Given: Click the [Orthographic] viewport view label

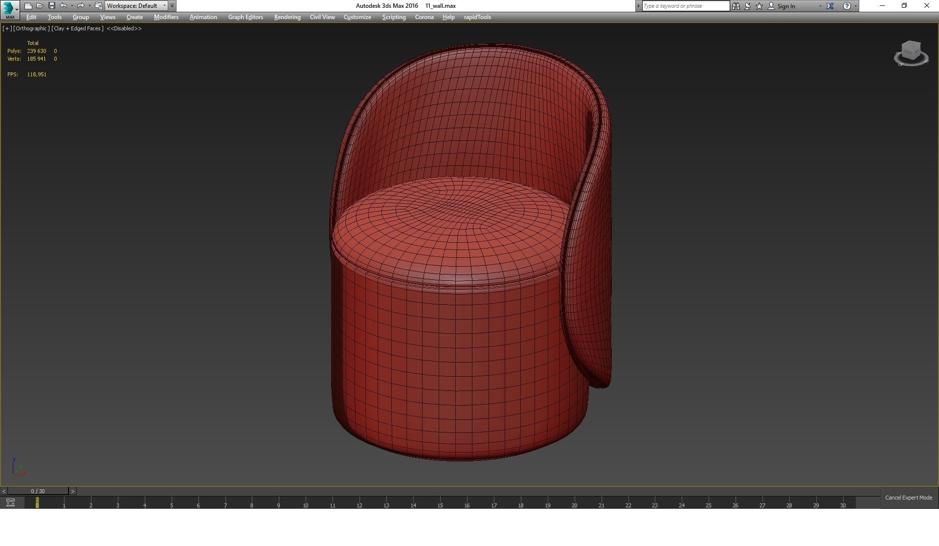Looking at the screenshot, I should [32, 28].
